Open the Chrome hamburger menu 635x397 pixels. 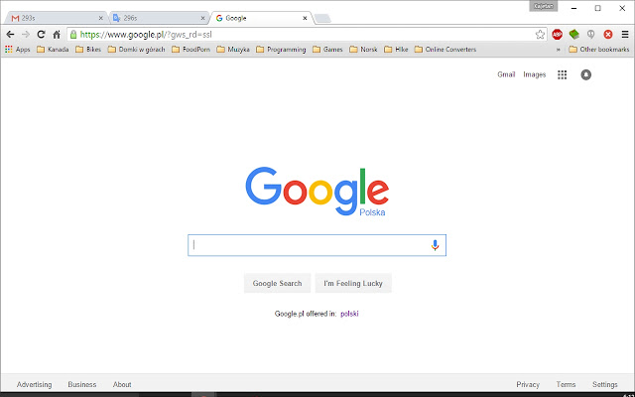(x=625, y=35)
